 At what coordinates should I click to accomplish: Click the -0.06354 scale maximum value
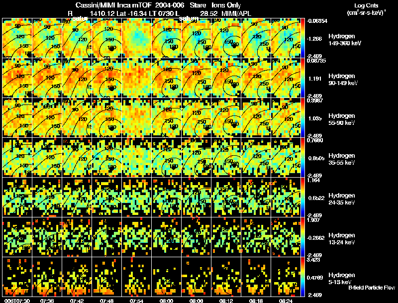(x=317, y=21)
